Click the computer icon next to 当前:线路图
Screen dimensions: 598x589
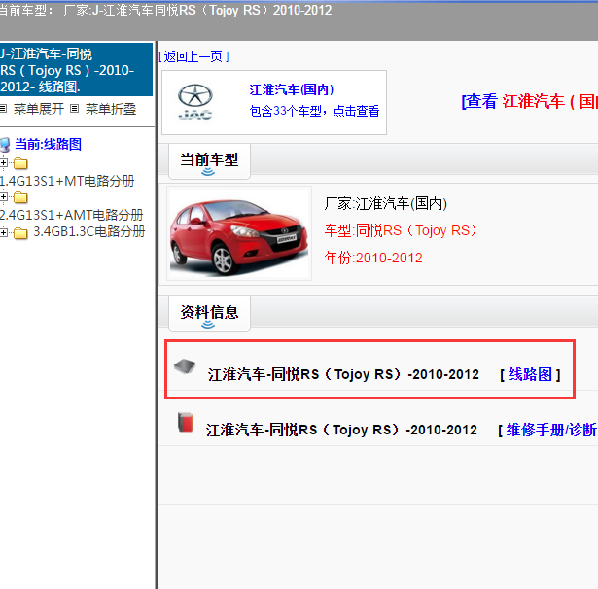(5, 145)
